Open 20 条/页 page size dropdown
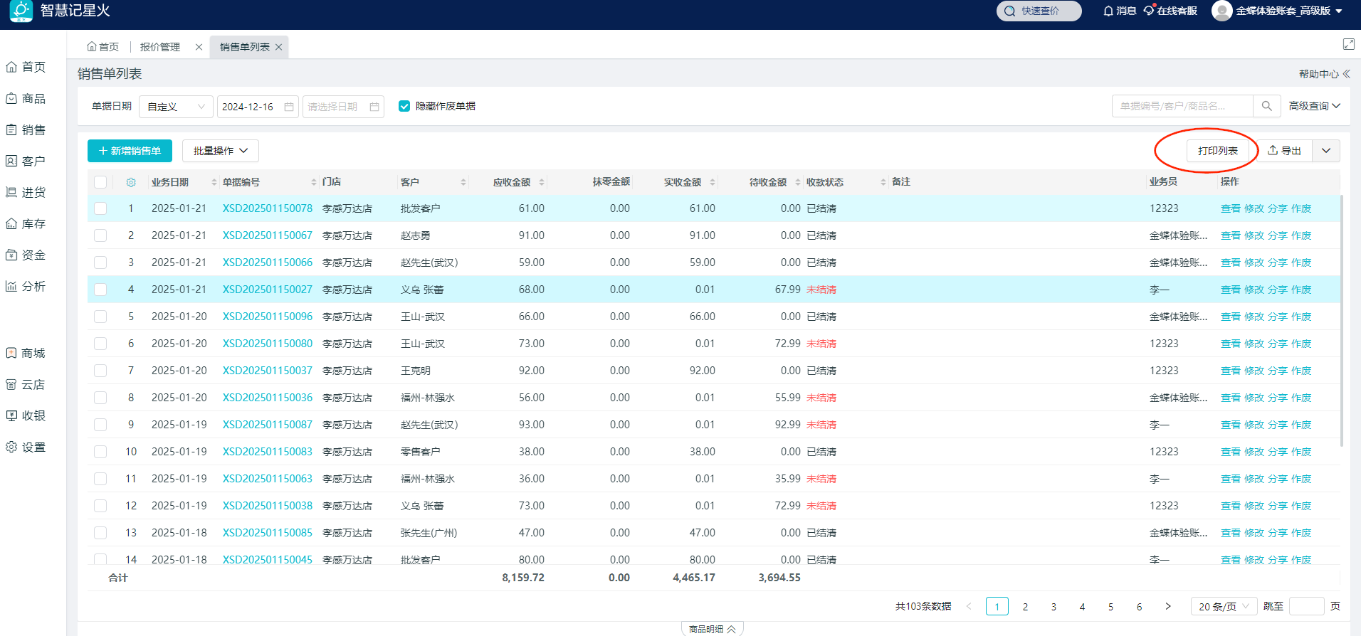Screen dimensions: 1361x636 [1224, 606]
